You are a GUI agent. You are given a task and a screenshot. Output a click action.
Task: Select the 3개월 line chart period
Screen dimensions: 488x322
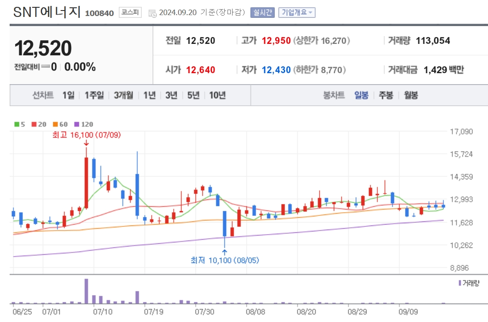pos(123,95)
